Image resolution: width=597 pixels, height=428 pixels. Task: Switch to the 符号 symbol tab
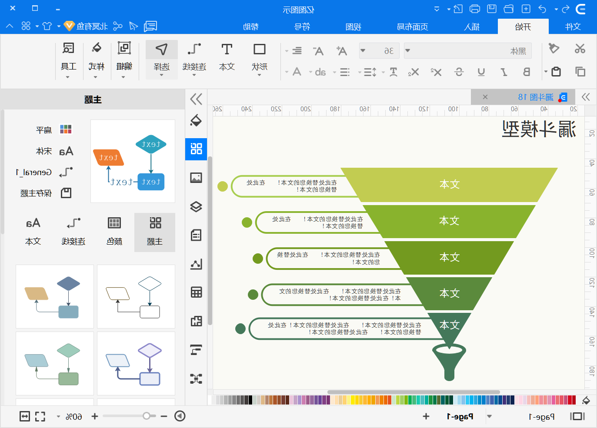(x=302, y=27)
